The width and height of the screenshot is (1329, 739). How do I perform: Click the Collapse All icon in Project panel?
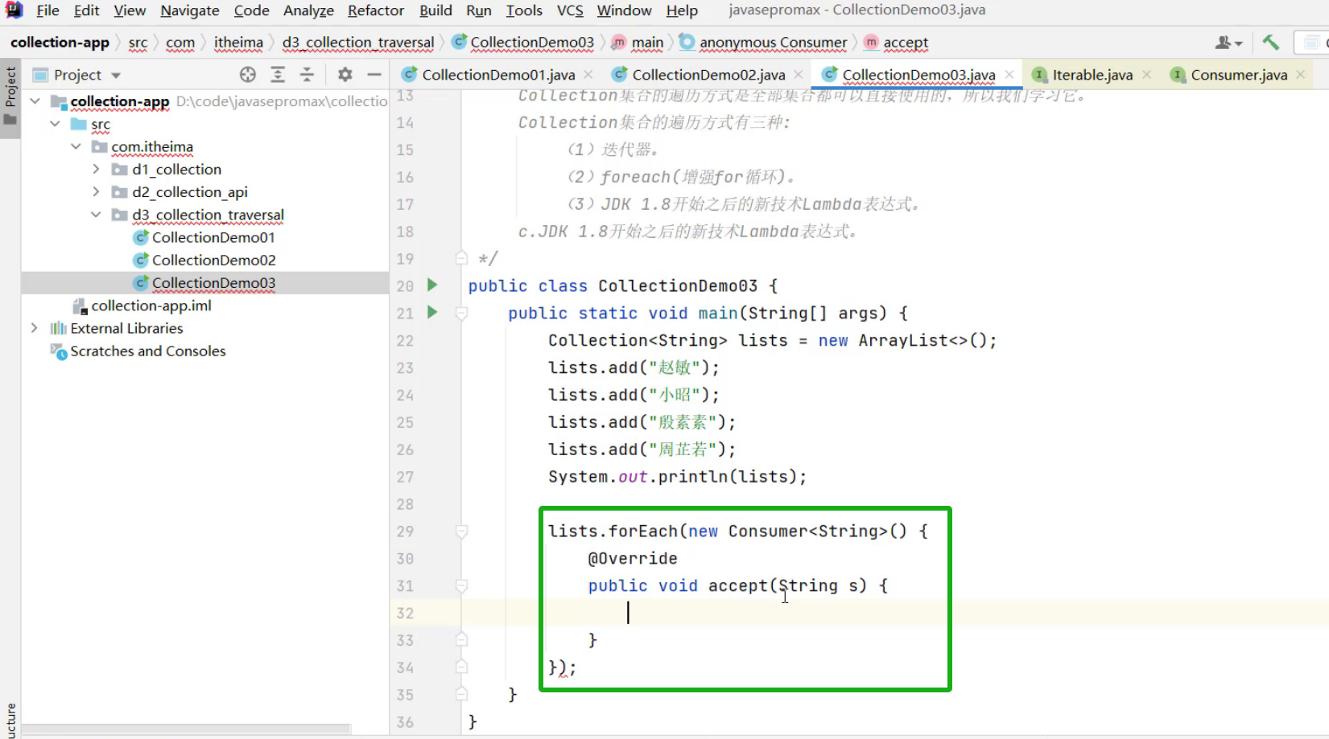pyautogui.click(x=307, y=75)
